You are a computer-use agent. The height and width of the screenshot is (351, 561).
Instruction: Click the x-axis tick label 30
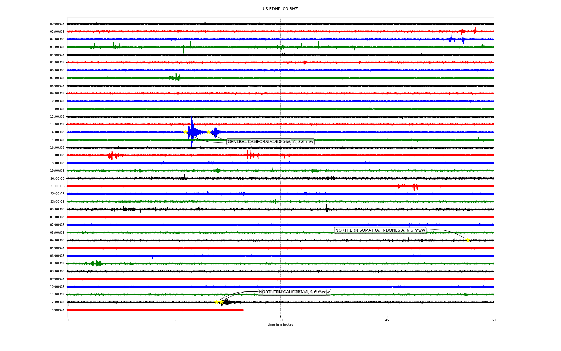[280, 320]
